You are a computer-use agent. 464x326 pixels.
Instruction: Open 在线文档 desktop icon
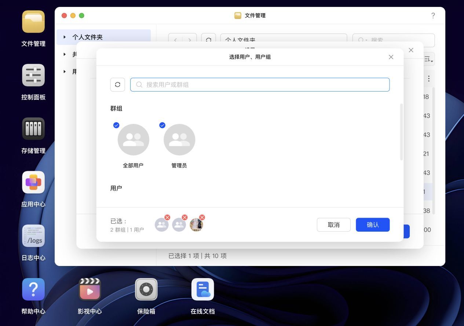202,289
